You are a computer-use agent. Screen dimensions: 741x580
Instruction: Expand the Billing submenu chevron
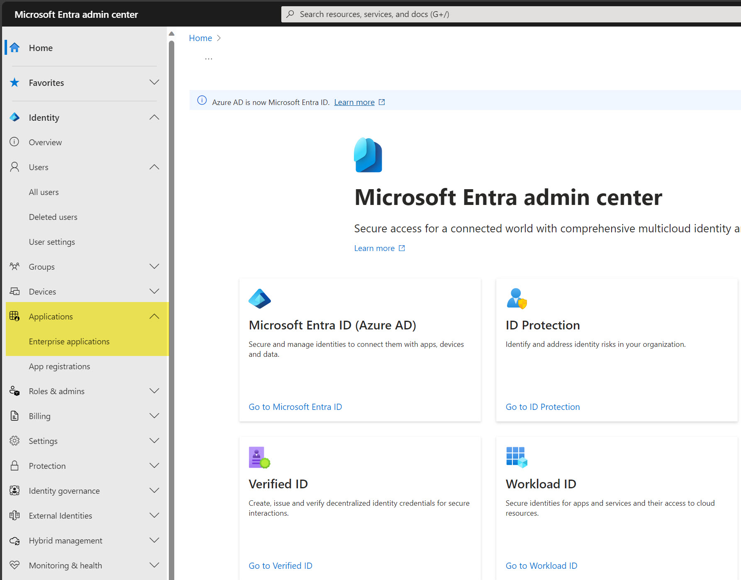click(154, 416)
